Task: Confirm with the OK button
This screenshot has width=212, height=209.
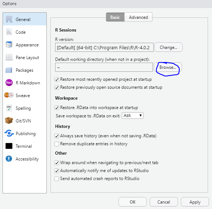Action: 133,202
